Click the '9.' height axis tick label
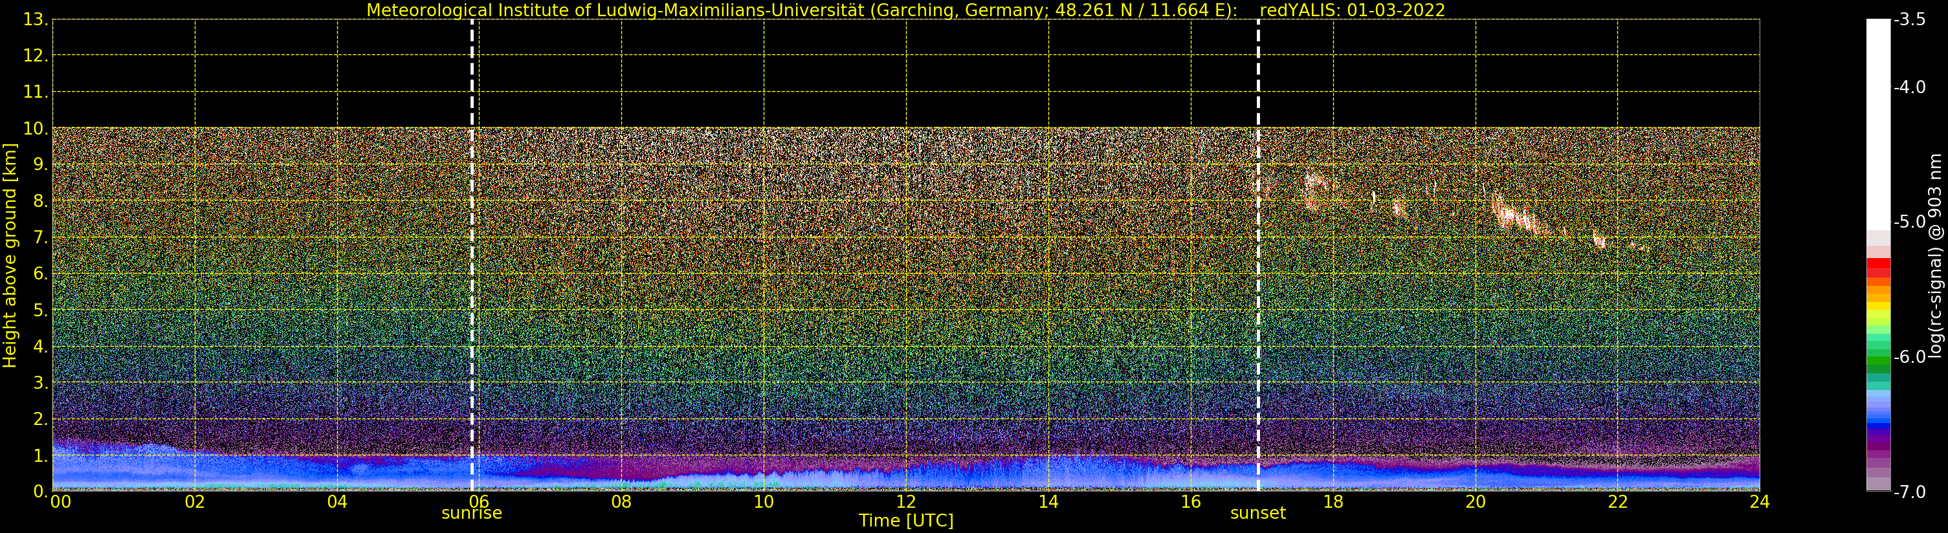 coord(41,164)
